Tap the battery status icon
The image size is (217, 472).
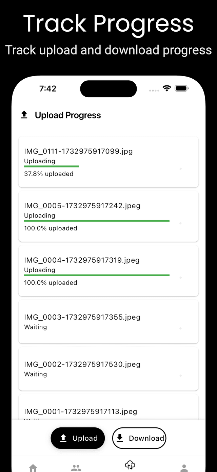coord(181,88)
